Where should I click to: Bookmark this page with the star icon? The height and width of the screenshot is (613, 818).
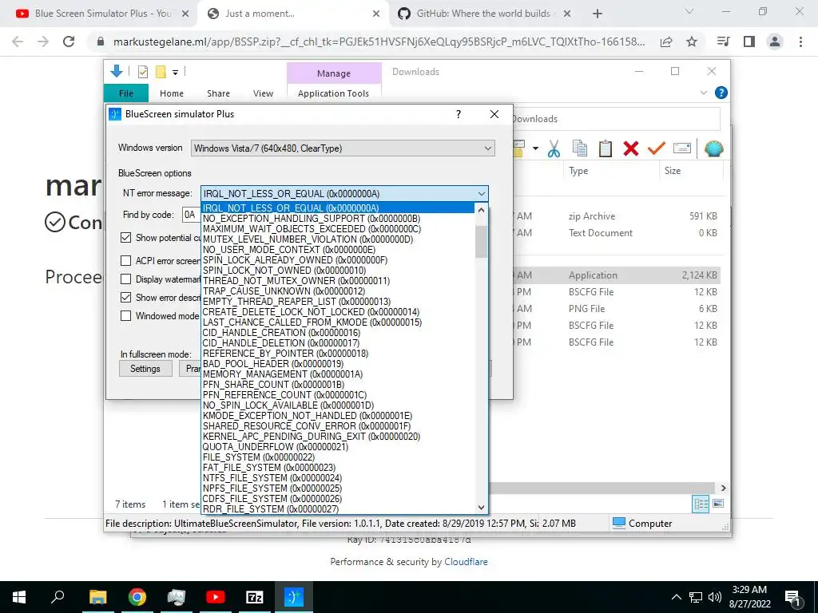click(692, 42)
